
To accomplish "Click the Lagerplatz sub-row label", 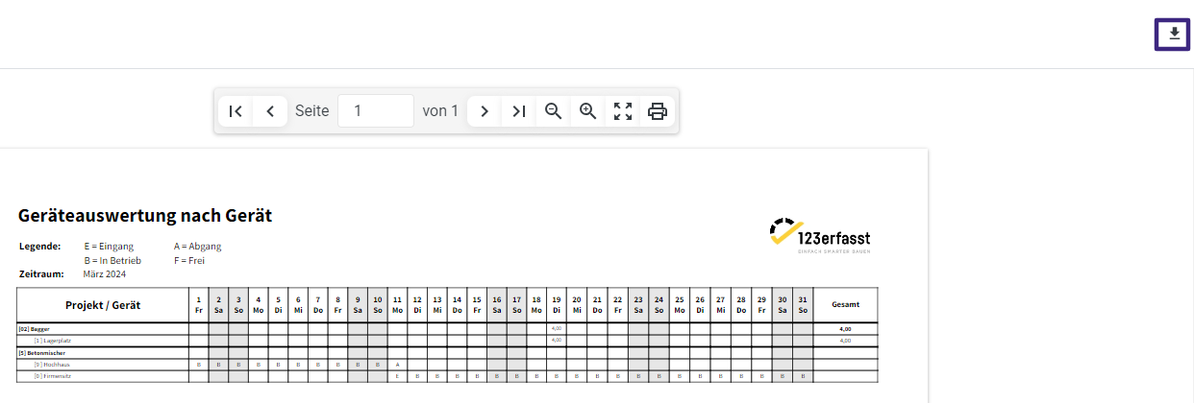I will tap(53, 341).
